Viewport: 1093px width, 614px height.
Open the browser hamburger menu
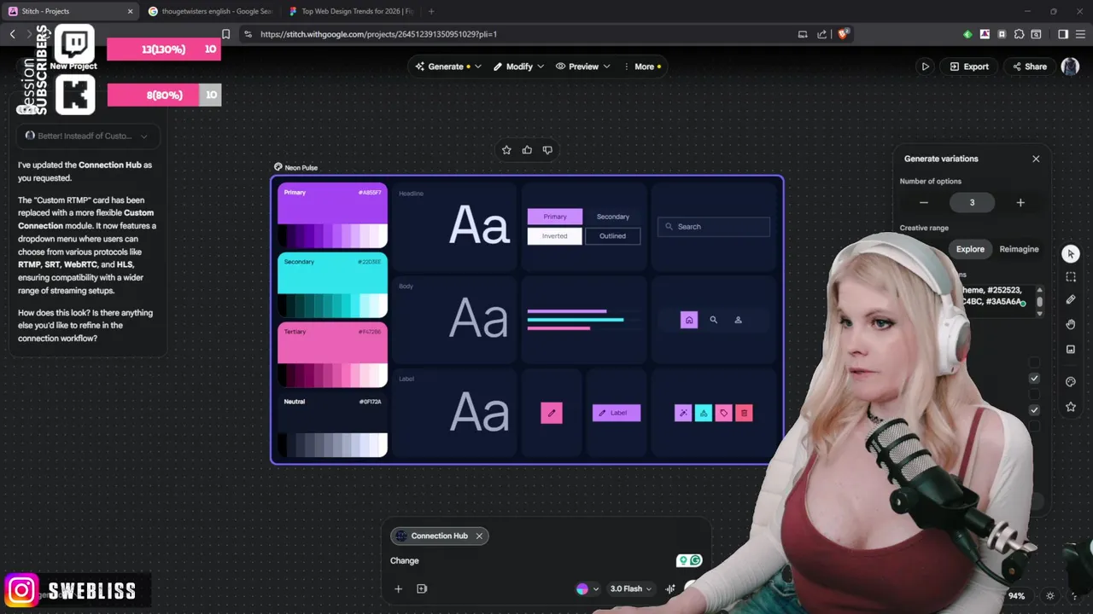click(1080, 34)
